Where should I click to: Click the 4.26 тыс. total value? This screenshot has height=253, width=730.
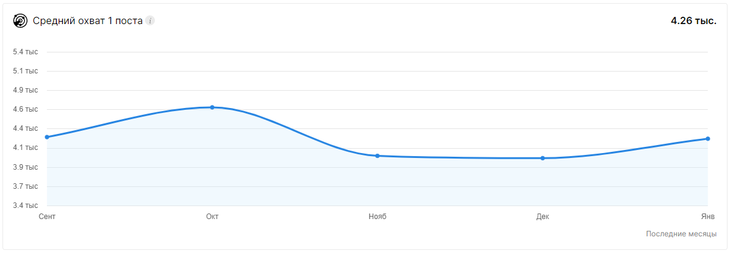693,21
